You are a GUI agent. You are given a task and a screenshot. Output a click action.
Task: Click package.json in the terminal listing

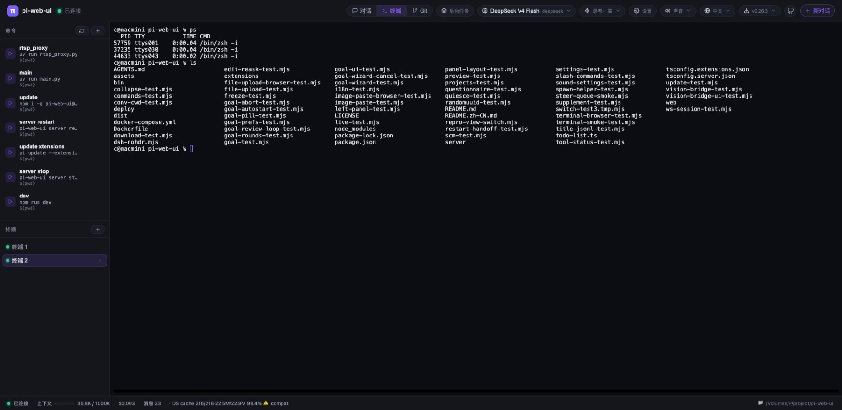click(x=355, y=142)
